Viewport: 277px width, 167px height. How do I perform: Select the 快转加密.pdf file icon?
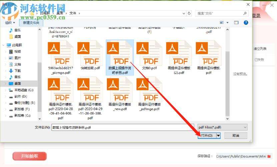(x=90, y=53)
